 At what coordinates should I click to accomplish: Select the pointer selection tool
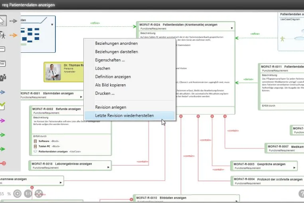coord(3,21)
